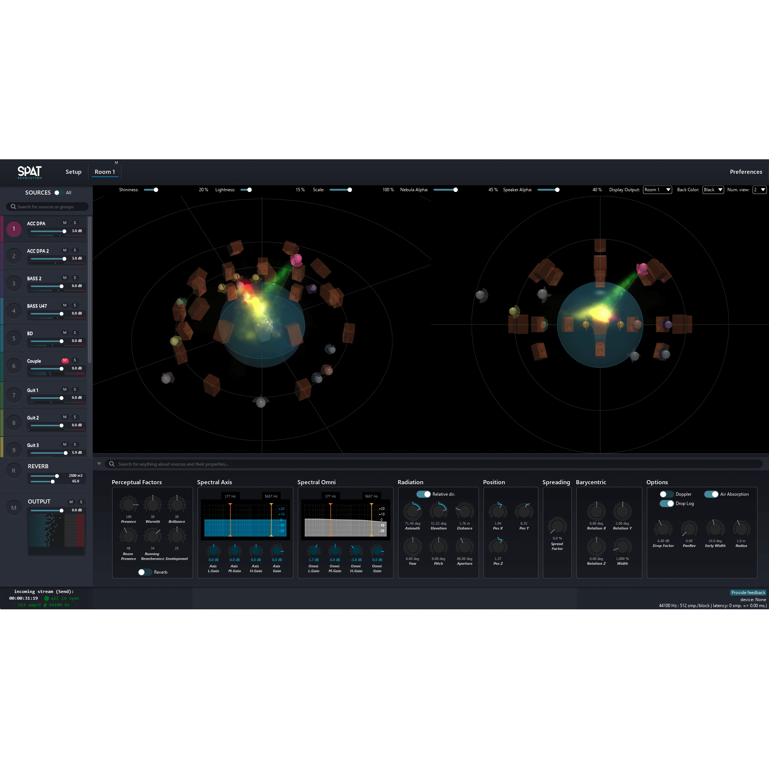Screen dimensions: 769x769
Task: Mute the BASS 2 source
Action: click(x=65, y=277)
